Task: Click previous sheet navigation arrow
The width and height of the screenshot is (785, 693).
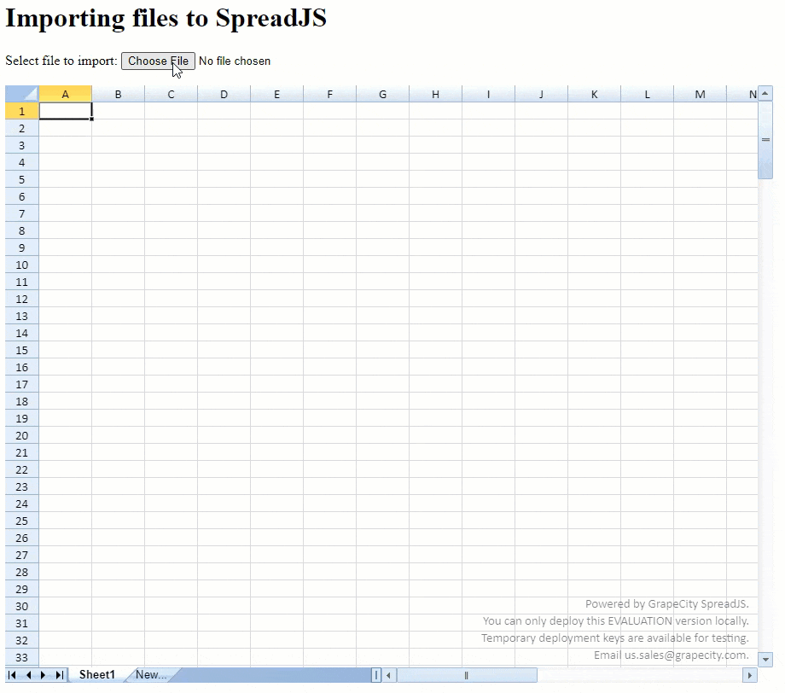Action: pyautogui.click(x=28, y=675)
